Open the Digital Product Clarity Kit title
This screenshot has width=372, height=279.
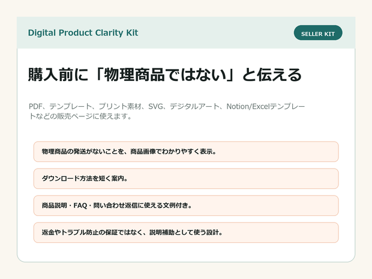click(83, 33)
